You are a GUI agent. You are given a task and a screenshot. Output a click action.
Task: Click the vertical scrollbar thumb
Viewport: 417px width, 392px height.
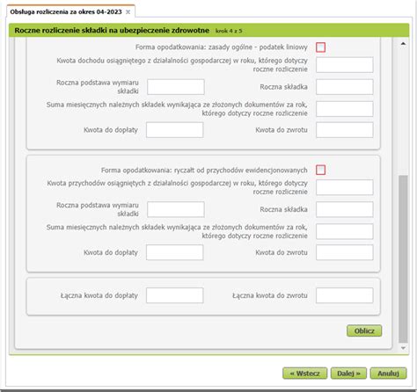pos(403,259)
